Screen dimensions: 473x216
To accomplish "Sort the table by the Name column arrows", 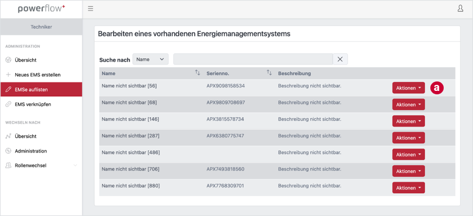I will point(198,72).
